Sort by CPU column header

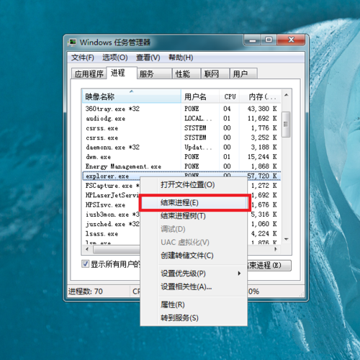pos(230,96)
